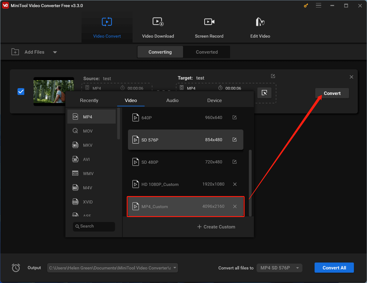This screenshot has width=367, height=283.
Task: Choose MKV in format list
Action: click(x=91, y=145)
